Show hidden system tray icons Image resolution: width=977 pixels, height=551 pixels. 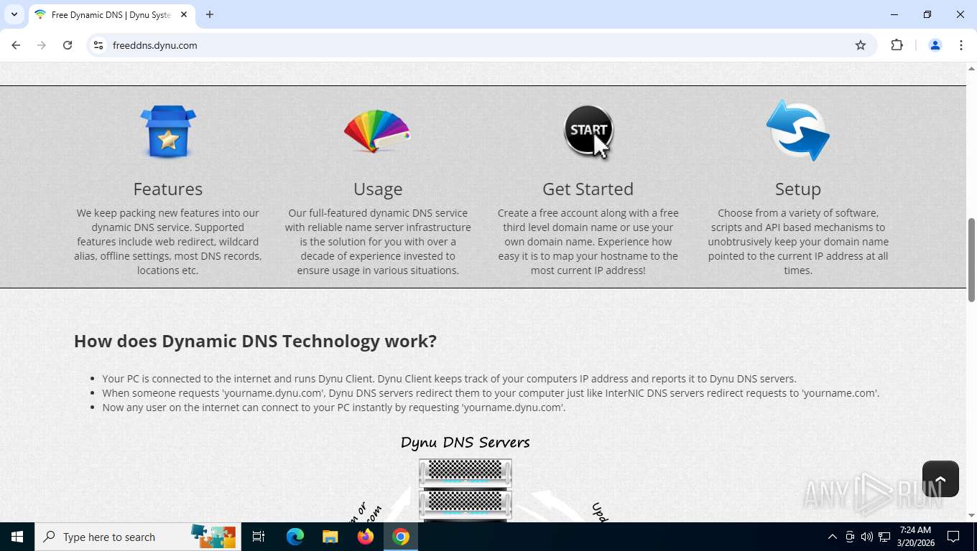pos(833,537)
